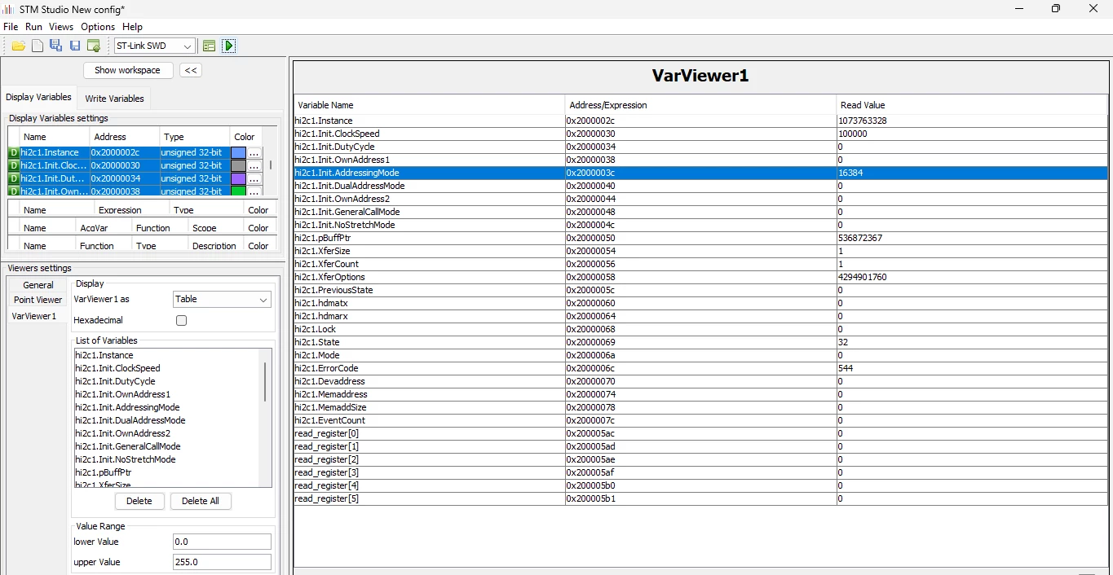Open the Help menu
Screen dimensions: 1113x575
tap(132, 27)
